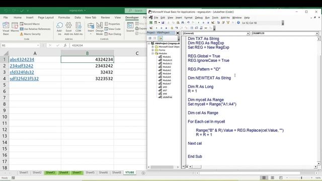The width and height of the screenshot is (322, 181).
Task: Open the VBA editor Debug menu
Action: (199, 18)
